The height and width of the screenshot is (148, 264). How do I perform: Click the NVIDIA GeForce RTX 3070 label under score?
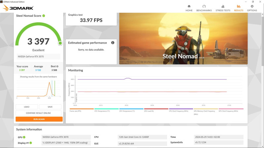tap(38, 57)
